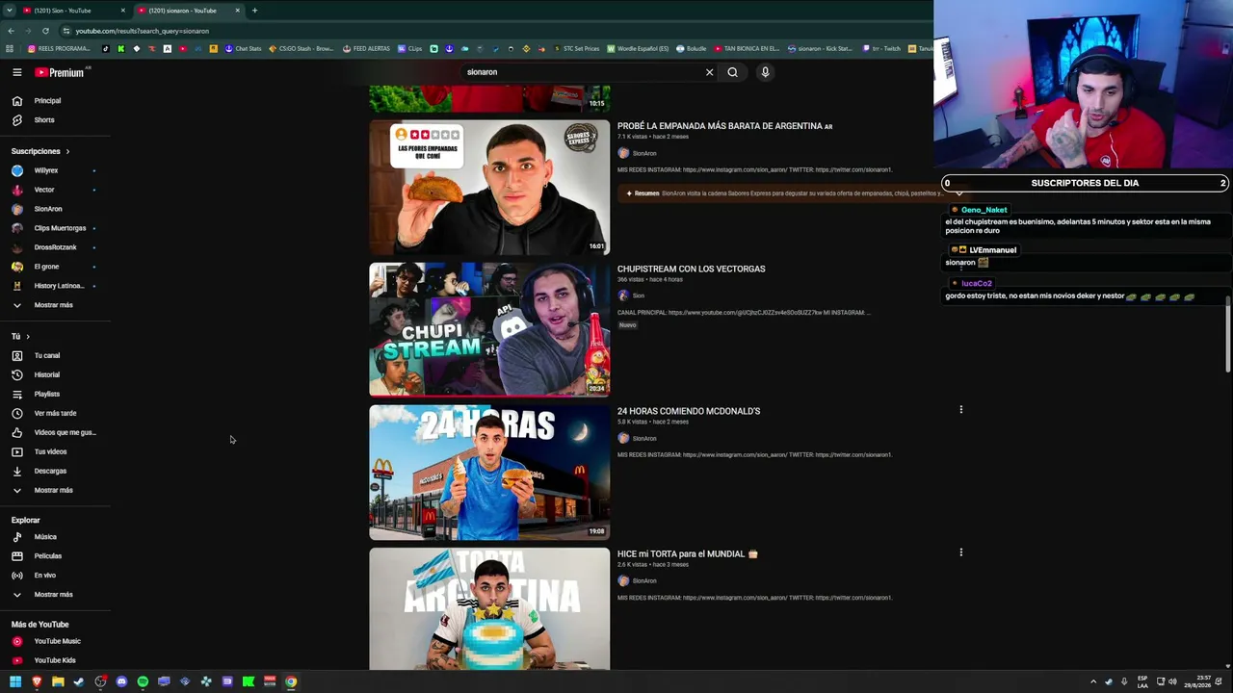Viewport: 1233px width, 693px height.
Task: Open more options for Hice mi Torta video
Action: (x=960, y=552)
